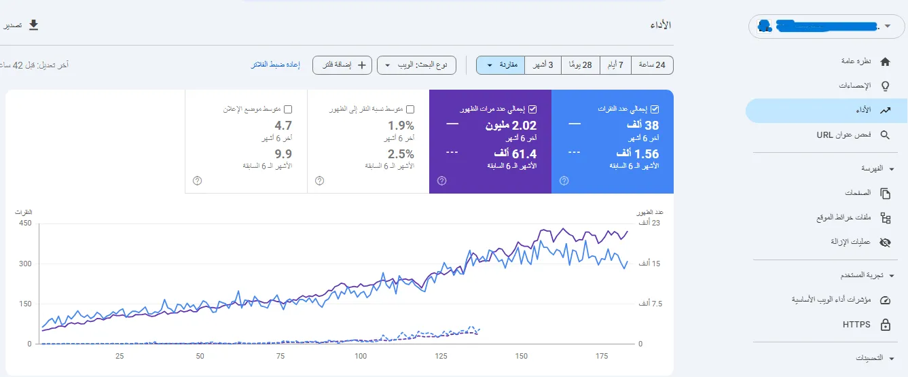Open the sitemaps icon in sidebar
908x377 pixels.
[x=885, y=218]
